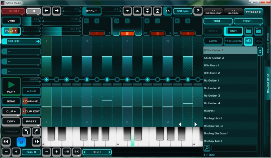Open the TAG1 filter dropdown
Viewport: 271px width, 158px height.
218,21
